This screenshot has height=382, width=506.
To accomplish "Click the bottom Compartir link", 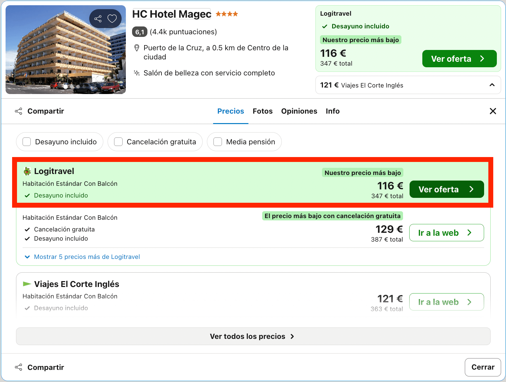I will [x=46, y=367].
